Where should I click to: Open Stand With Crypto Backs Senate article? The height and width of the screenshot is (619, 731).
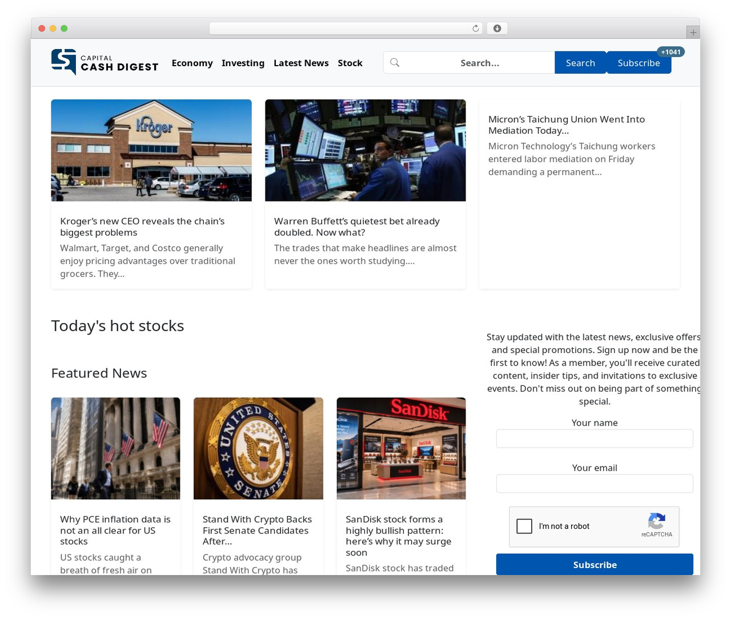258,530
